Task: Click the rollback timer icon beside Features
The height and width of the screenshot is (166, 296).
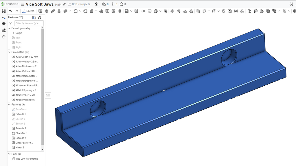Action: coord(40,18)
